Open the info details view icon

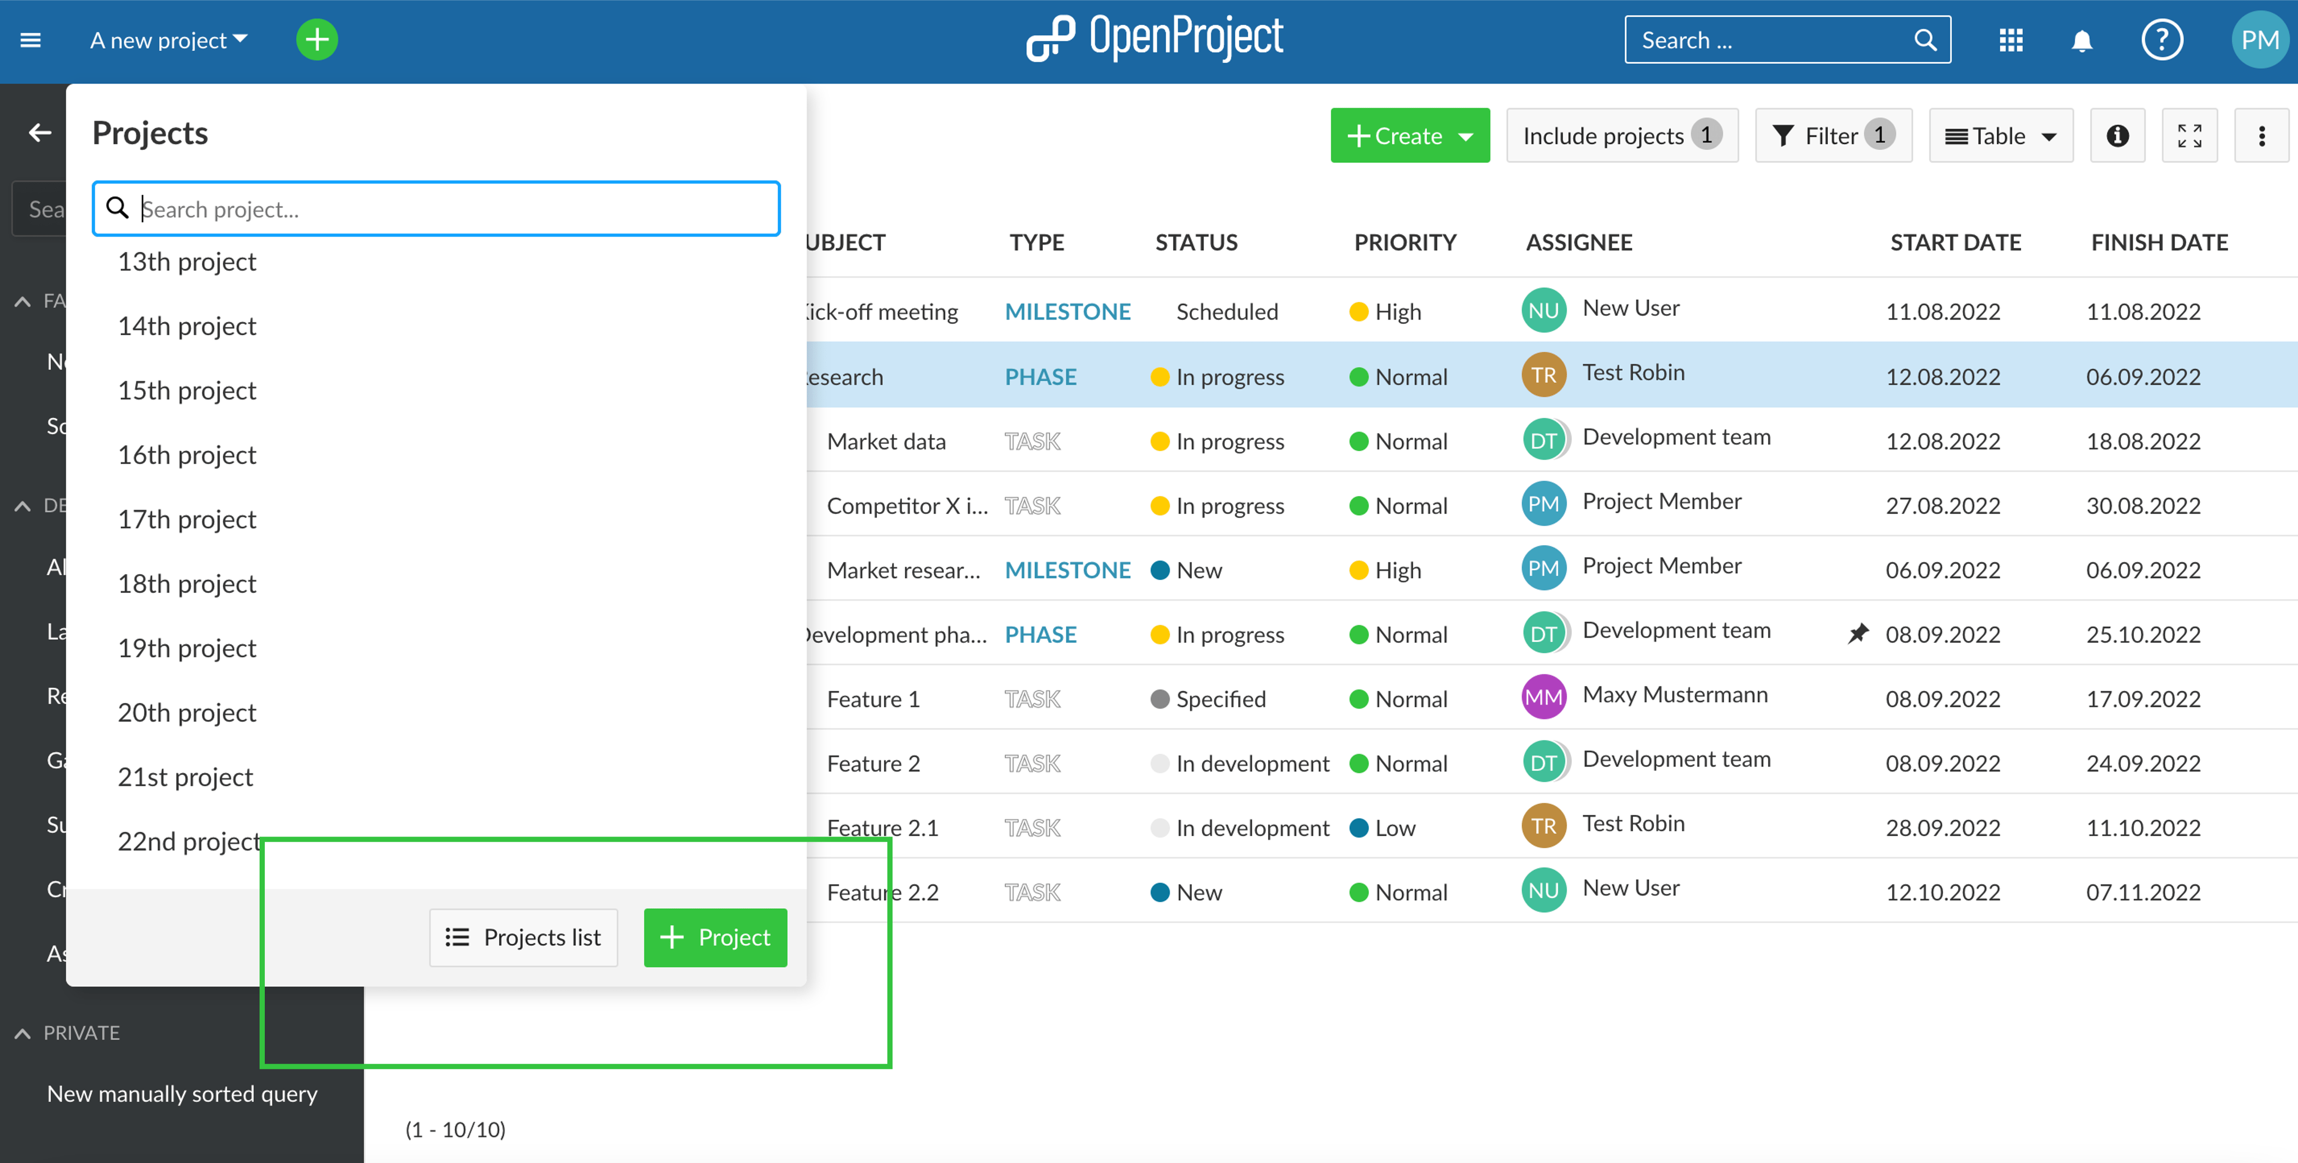pyautogui.click(x=2117, y=136)
